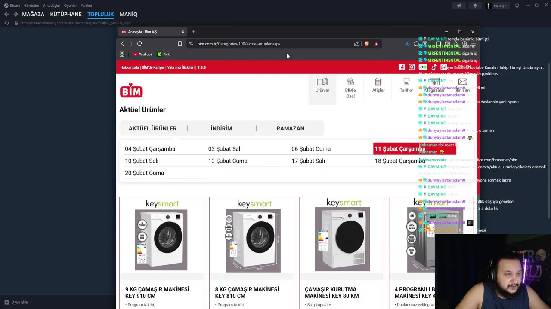Click the browser forward arrow

pyautogui.click(x=131, y=44)
